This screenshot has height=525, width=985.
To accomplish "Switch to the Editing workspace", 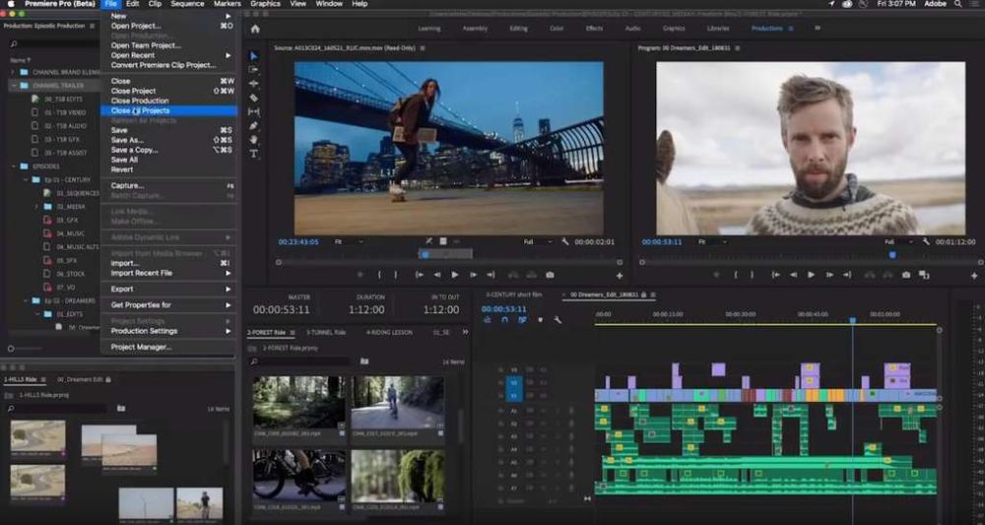I will (518, 29).
